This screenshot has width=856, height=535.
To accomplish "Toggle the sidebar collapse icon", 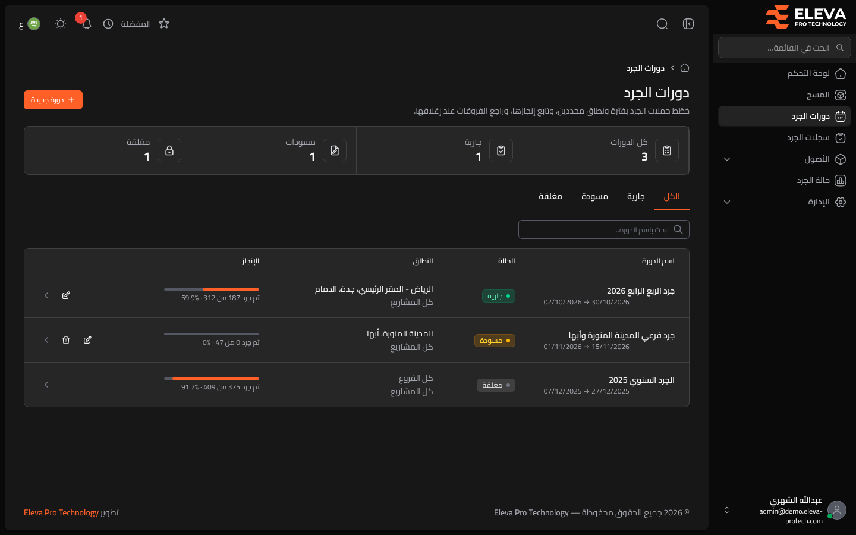I will point(688,24).
